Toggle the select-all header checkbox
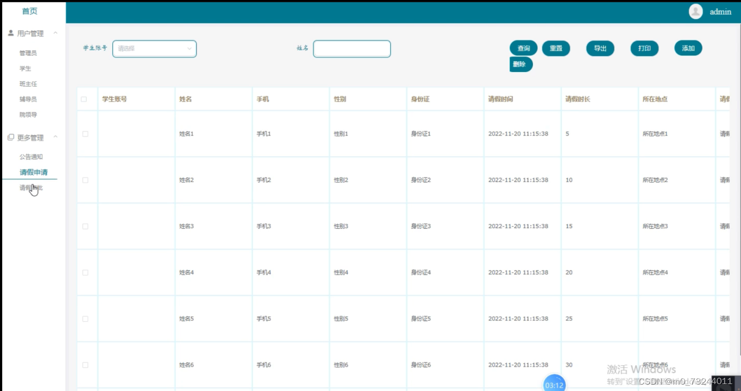 click(84, 99)
